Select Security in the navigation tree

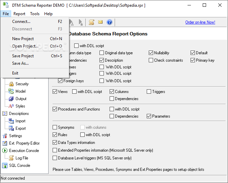(22, 84)
